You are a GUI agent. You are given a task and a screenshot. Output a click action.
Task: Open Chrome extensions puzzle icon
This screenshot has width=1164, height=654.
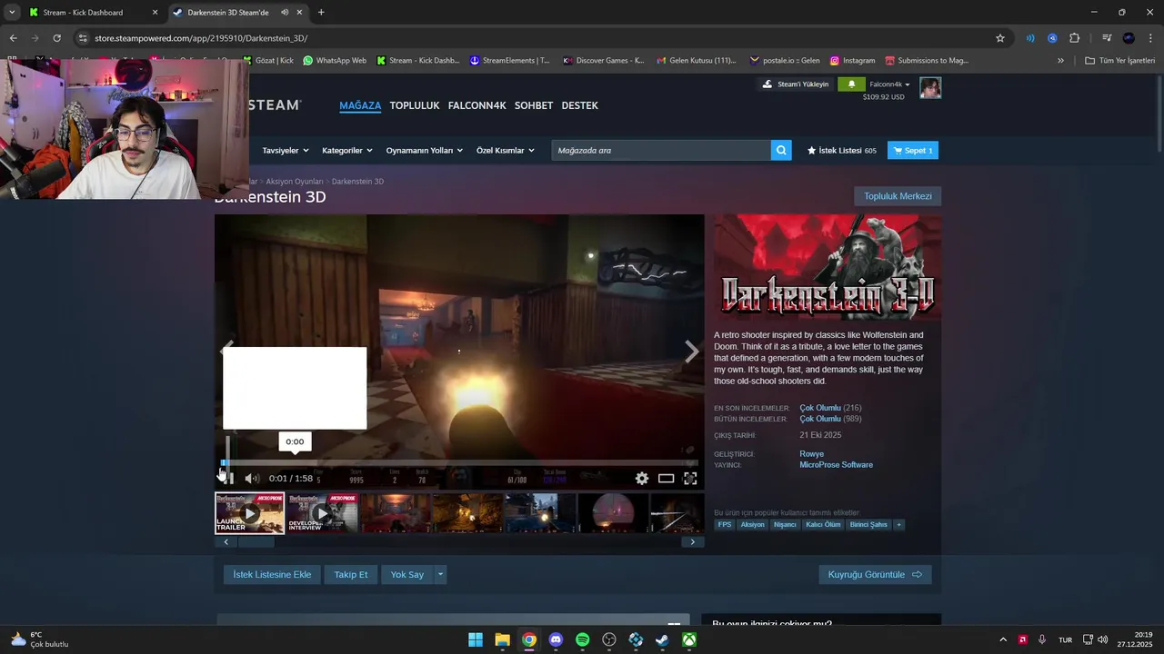[1074, 38]
